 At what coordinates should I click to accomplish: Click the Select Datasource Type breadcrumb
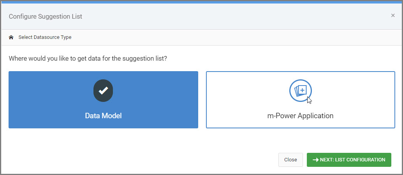[x=45, y=37]
